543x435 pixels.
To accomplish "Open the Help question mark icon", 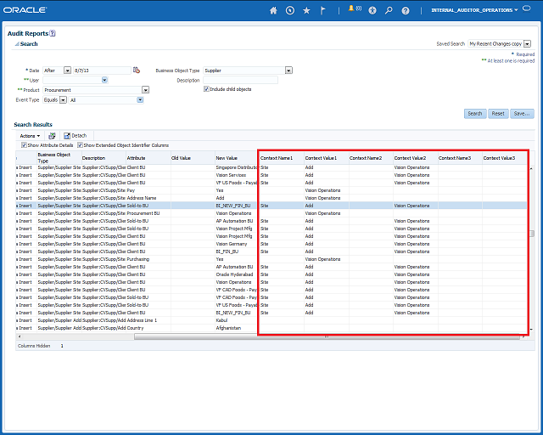I will 406,10.
